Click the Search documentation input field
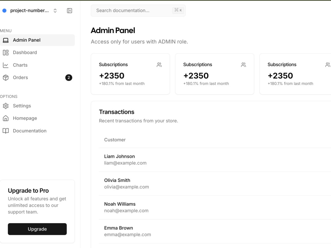Screen dimensions: 331x248 click(x=138, y=10)
